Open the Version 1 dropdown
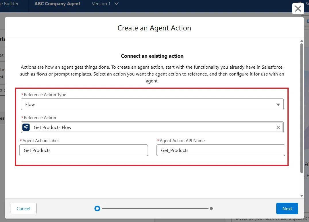This screenshot has width=309, height=222. click(105, 3)
